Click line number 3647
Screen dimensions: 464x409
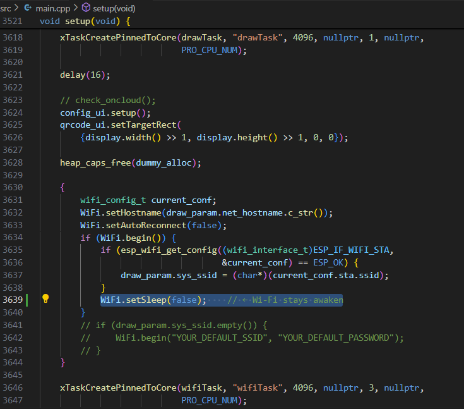(13, 400)
